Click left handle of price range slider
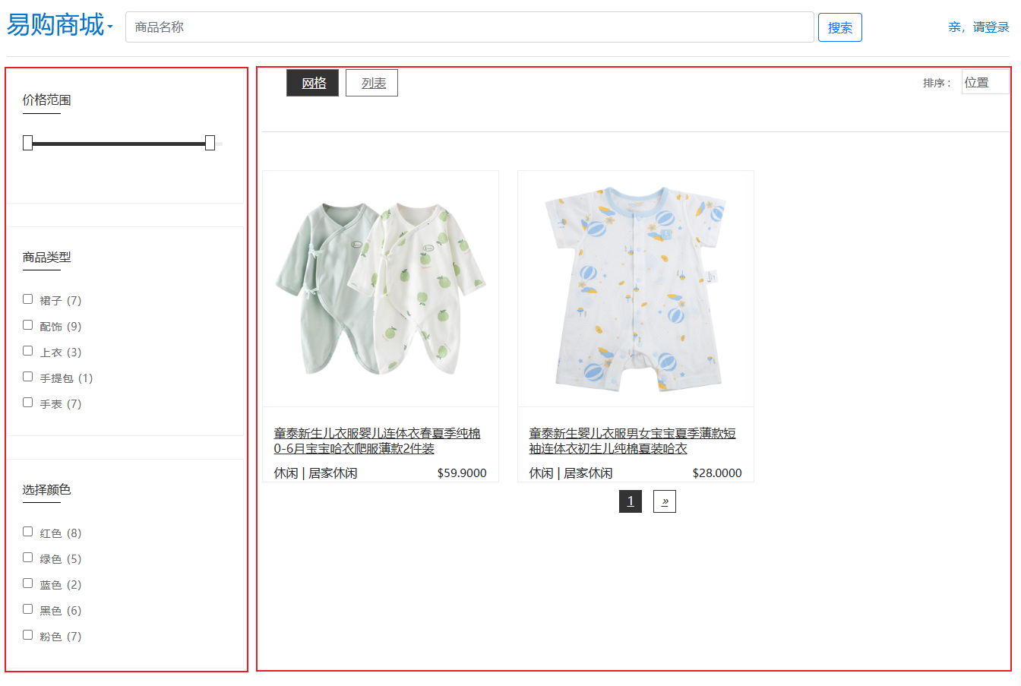 [x=28, y=143]
